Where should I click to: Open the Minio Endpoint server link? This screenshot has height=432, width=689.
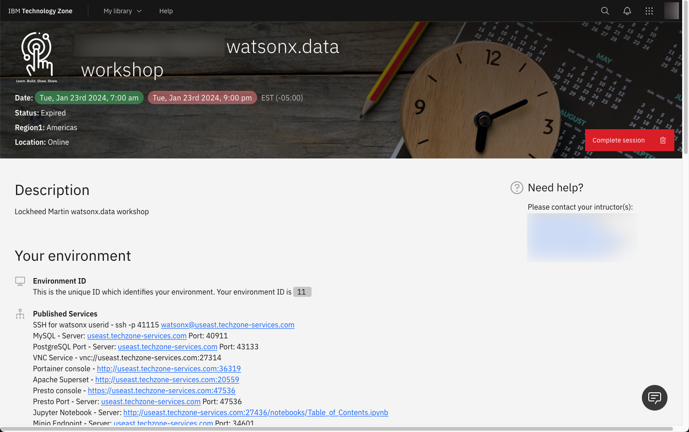pyautogui.click(x=163, y=423)
